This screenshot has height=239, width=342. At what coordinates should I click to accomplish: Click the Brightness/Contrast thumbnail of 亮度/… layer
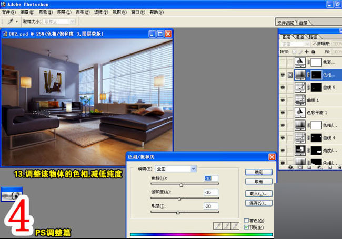tap(300, 150)
